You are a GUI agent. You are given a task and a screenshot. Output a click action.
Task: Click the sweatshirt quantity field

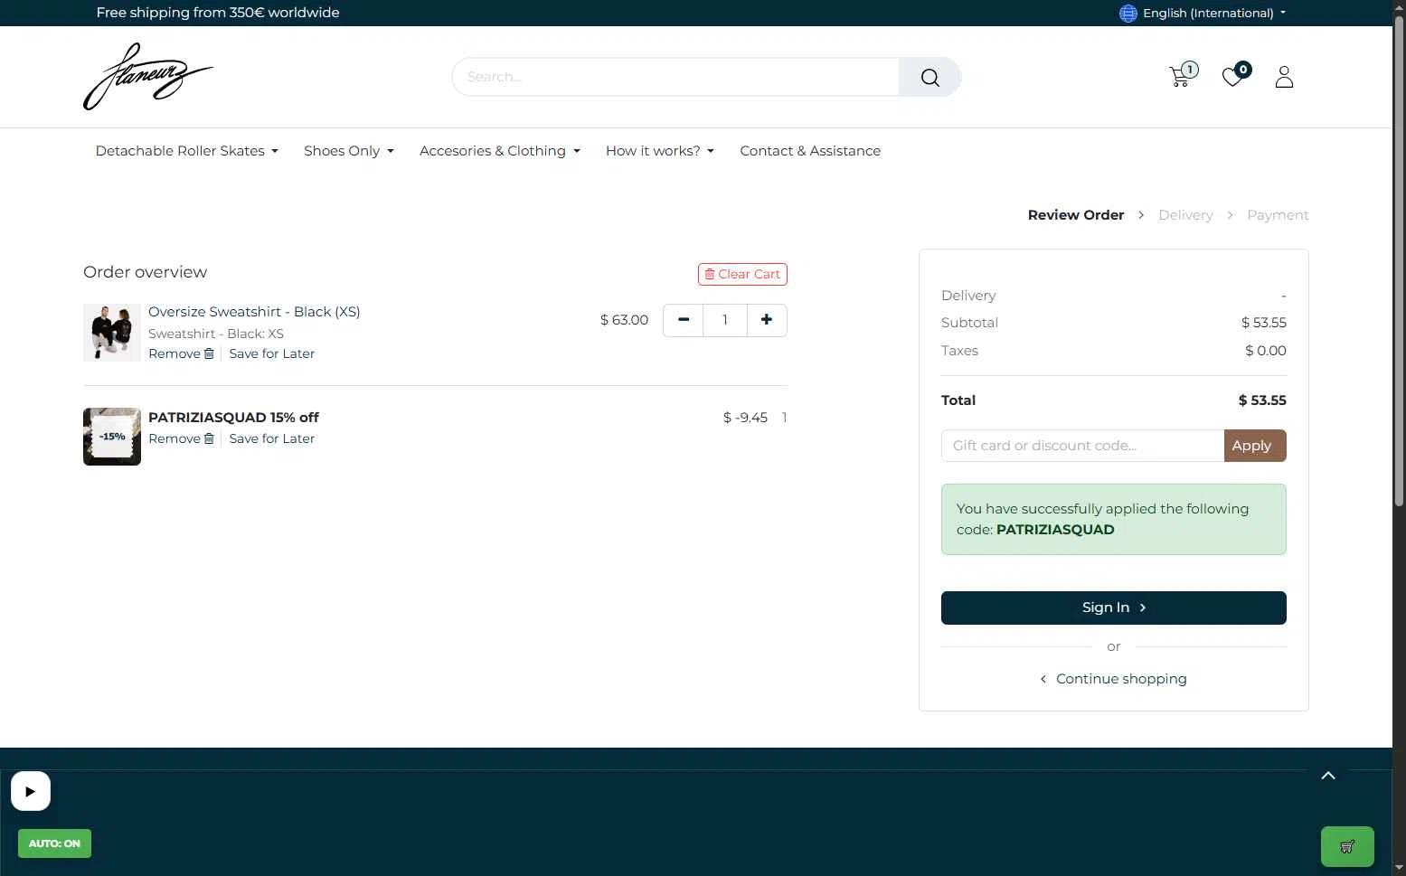725,320
